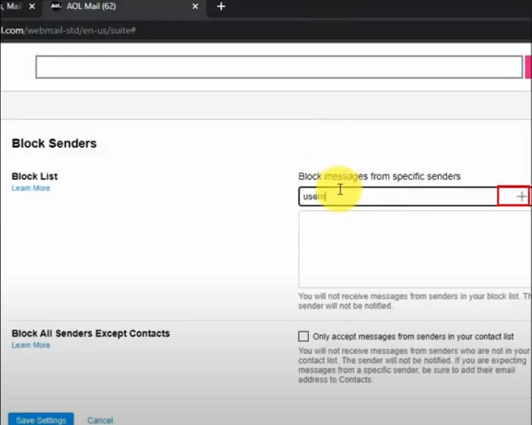Image resolution: width=532 pixels, height=425 pixels.
Task: Click inside the blocked senders list box
Action: 415,249
